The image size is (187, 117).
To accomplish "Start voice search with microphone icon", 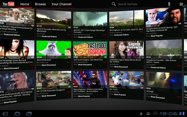I will point(169,4).
